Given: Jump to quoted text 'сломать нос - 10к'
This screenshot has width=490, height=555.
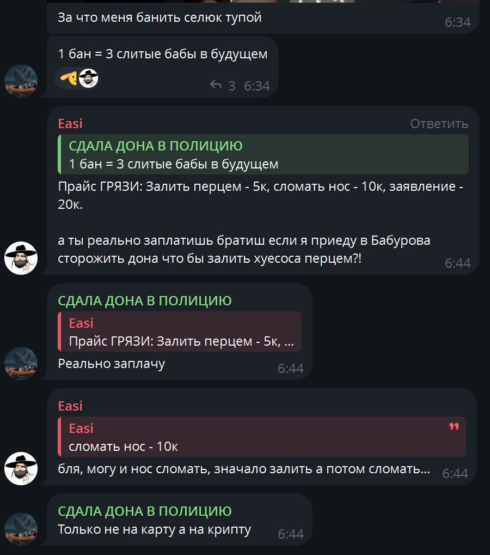Looking at the screenshot, I should (x=262, y=437).
